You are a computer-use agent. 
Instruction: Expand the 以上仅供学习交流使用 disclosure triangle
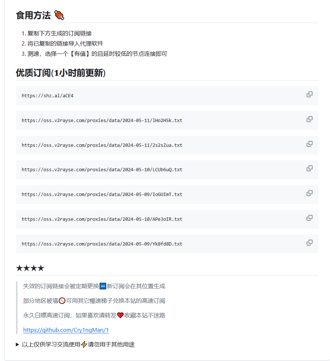pyautogui.click(x=17, y=344)
